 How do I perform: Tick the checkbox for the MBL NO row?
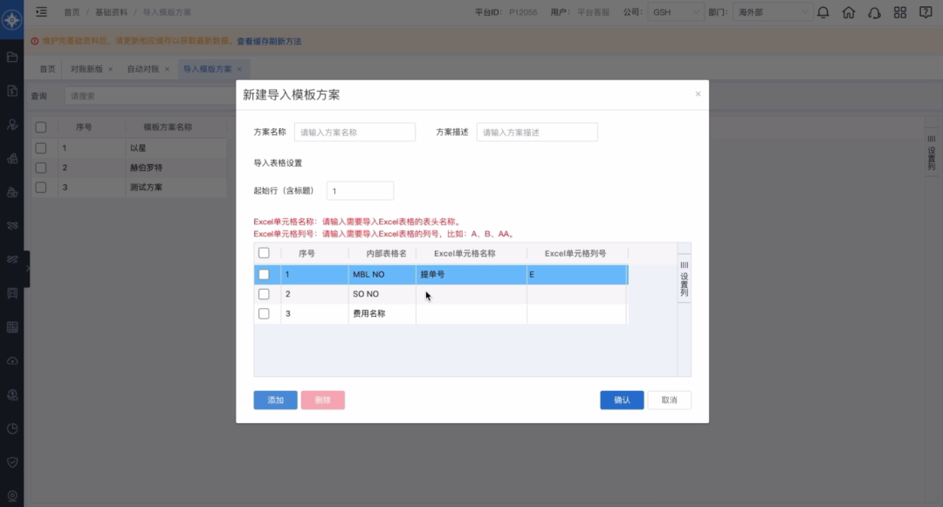(x=264, y=274)
